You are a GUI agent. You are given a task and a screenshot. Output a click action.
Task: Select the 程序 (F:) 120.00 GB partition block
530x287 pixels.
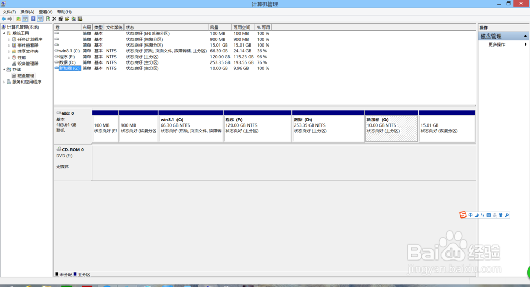(x=257, y=126)
